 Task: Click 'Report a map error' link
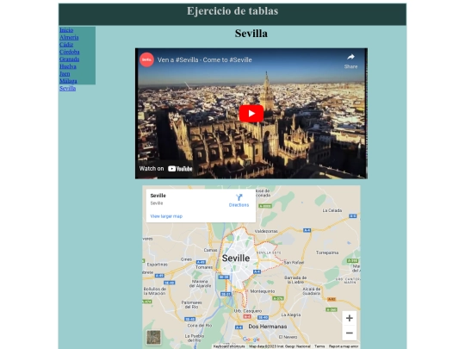point(344,346)
